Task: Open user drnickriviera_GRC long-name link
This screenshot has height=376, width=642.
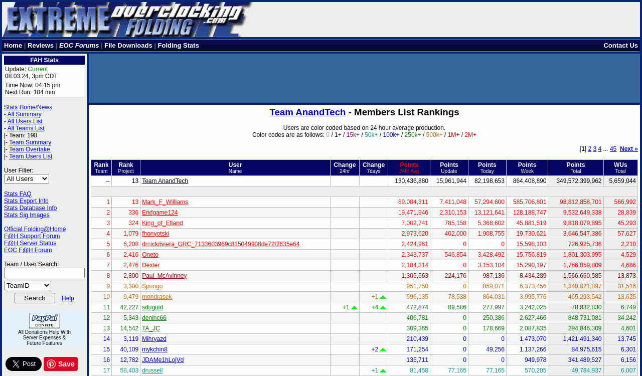Action: 221,244
